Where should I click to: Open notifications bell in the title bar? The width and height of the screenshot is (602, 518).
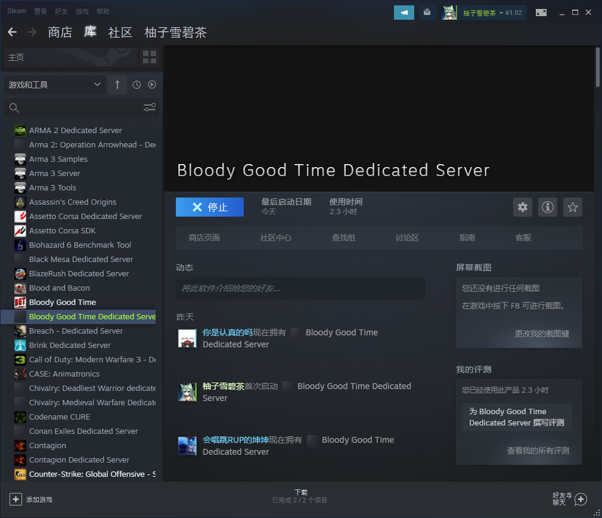[427, 12]
